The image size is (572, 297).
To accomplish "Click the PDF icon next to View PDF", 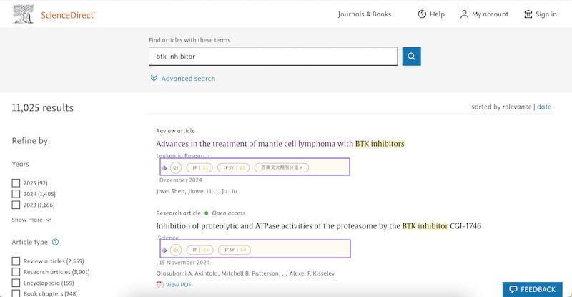I will [x=160, y=285].
